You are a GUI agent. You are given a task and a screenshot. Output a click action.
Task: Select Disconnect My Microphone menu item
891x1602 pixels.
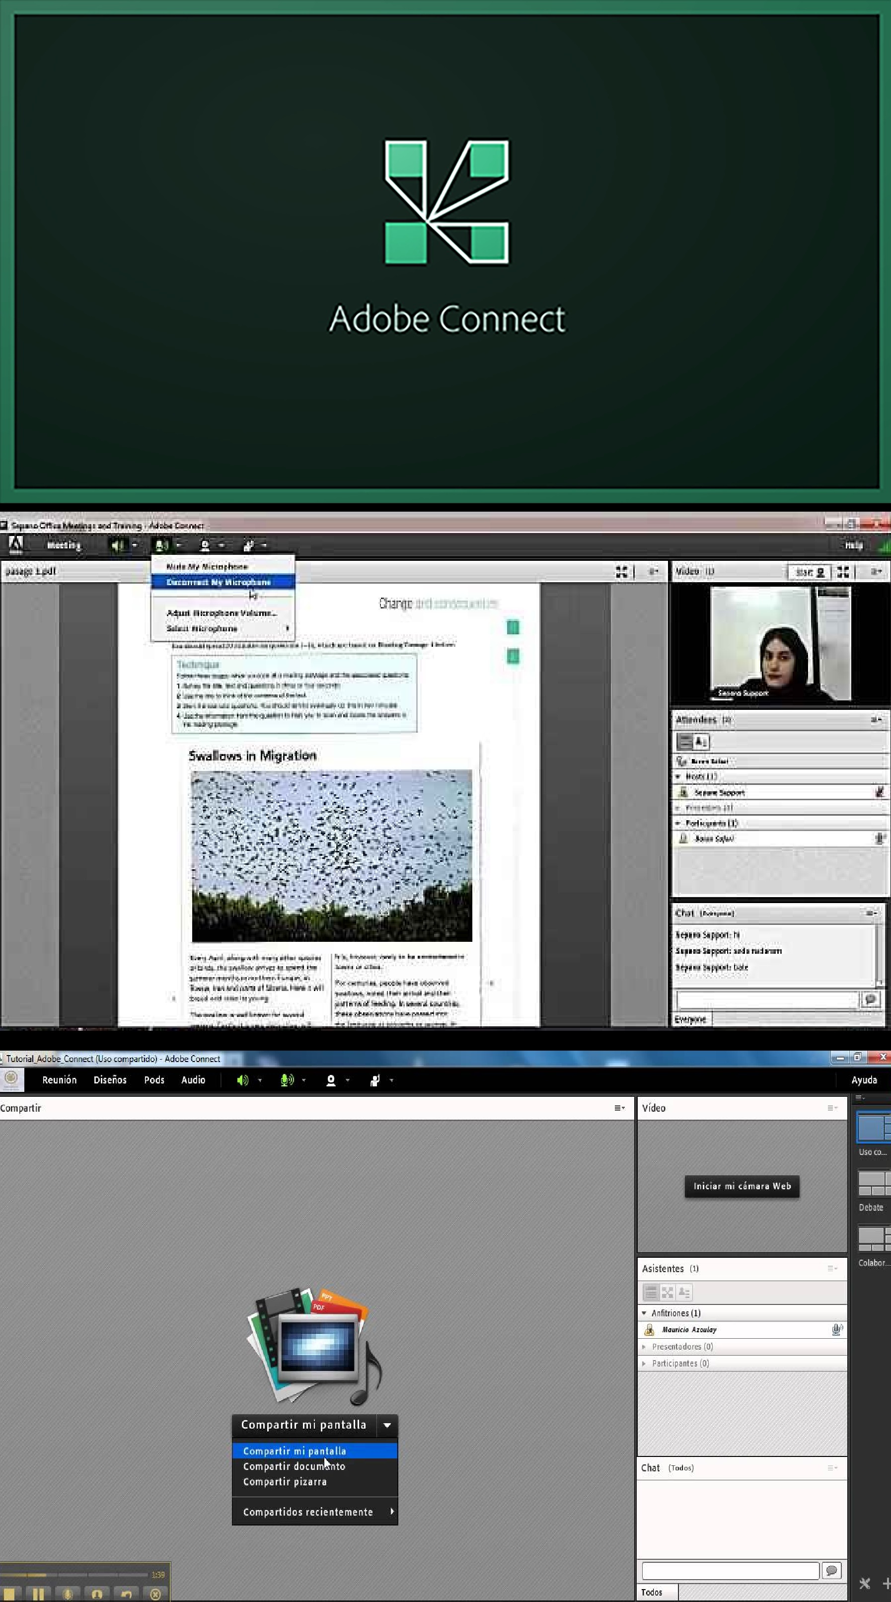223,582
